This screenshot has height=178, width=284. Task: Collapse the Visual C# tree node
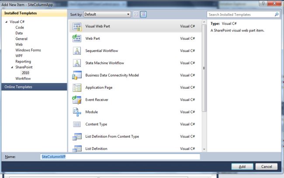7,22
